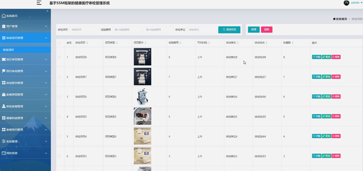Viewport: 363px width, 171px height.
Task: Open 系统首页 via its home icon
Action: (4, 16)
